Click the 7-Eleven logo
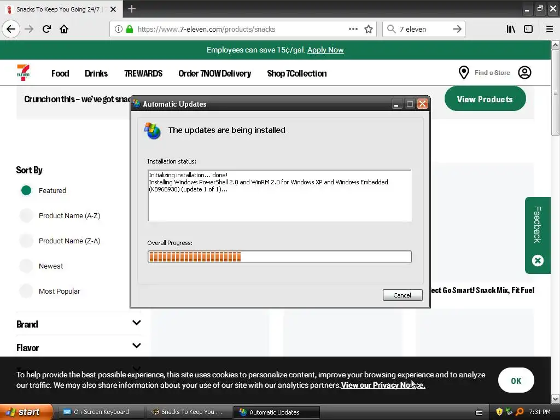 pyautogui.click(x=23, y=73)
